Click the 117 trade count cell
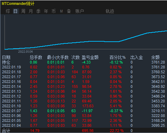 (x=75, y=120)
